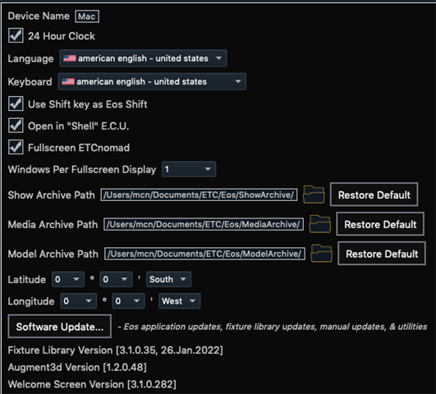Change Longitude direction from West
Image resolution: width=436 pixels, height=394 pixels.
179,301
